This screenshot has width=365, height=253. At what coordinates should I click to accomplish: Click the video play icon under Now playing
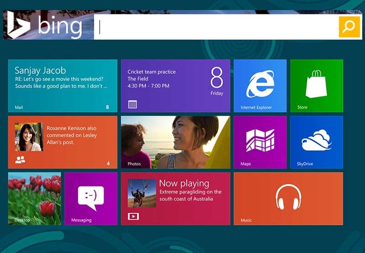point(133,216)
